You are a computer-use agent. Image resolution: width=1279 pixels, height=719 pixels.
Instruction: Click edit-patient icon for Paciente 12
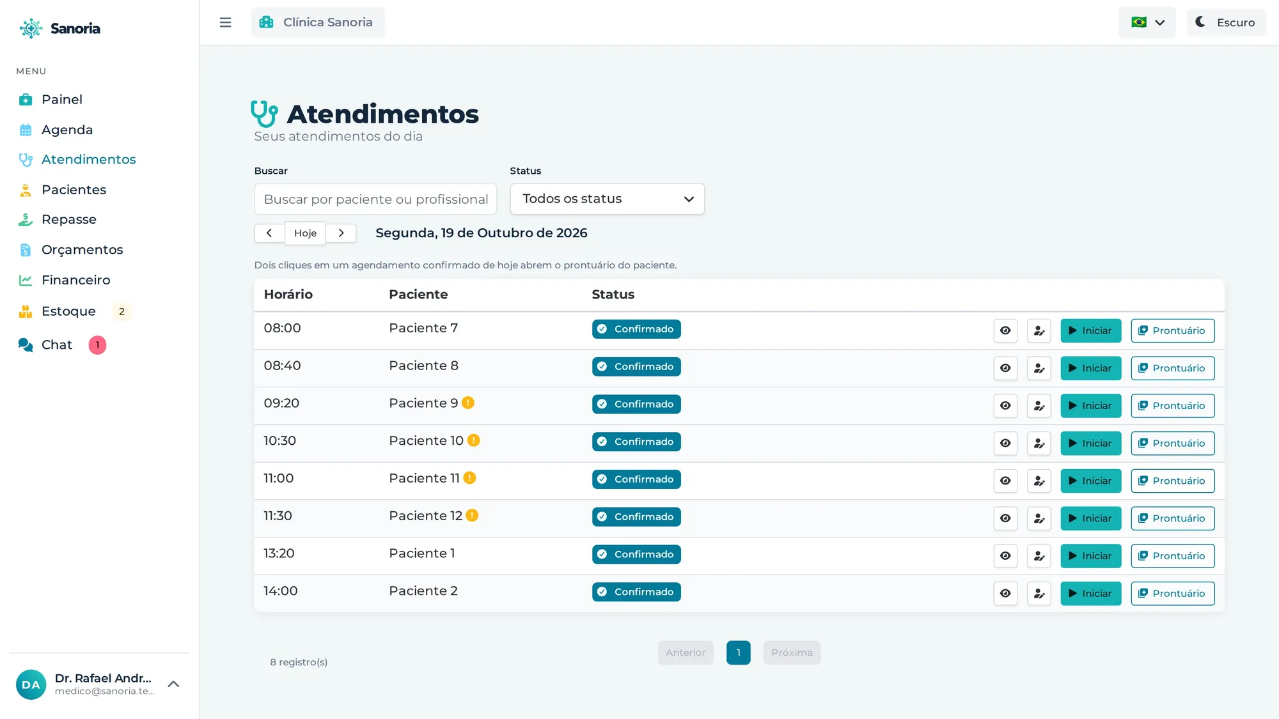pyautogui.click(x=1039, y=518)
